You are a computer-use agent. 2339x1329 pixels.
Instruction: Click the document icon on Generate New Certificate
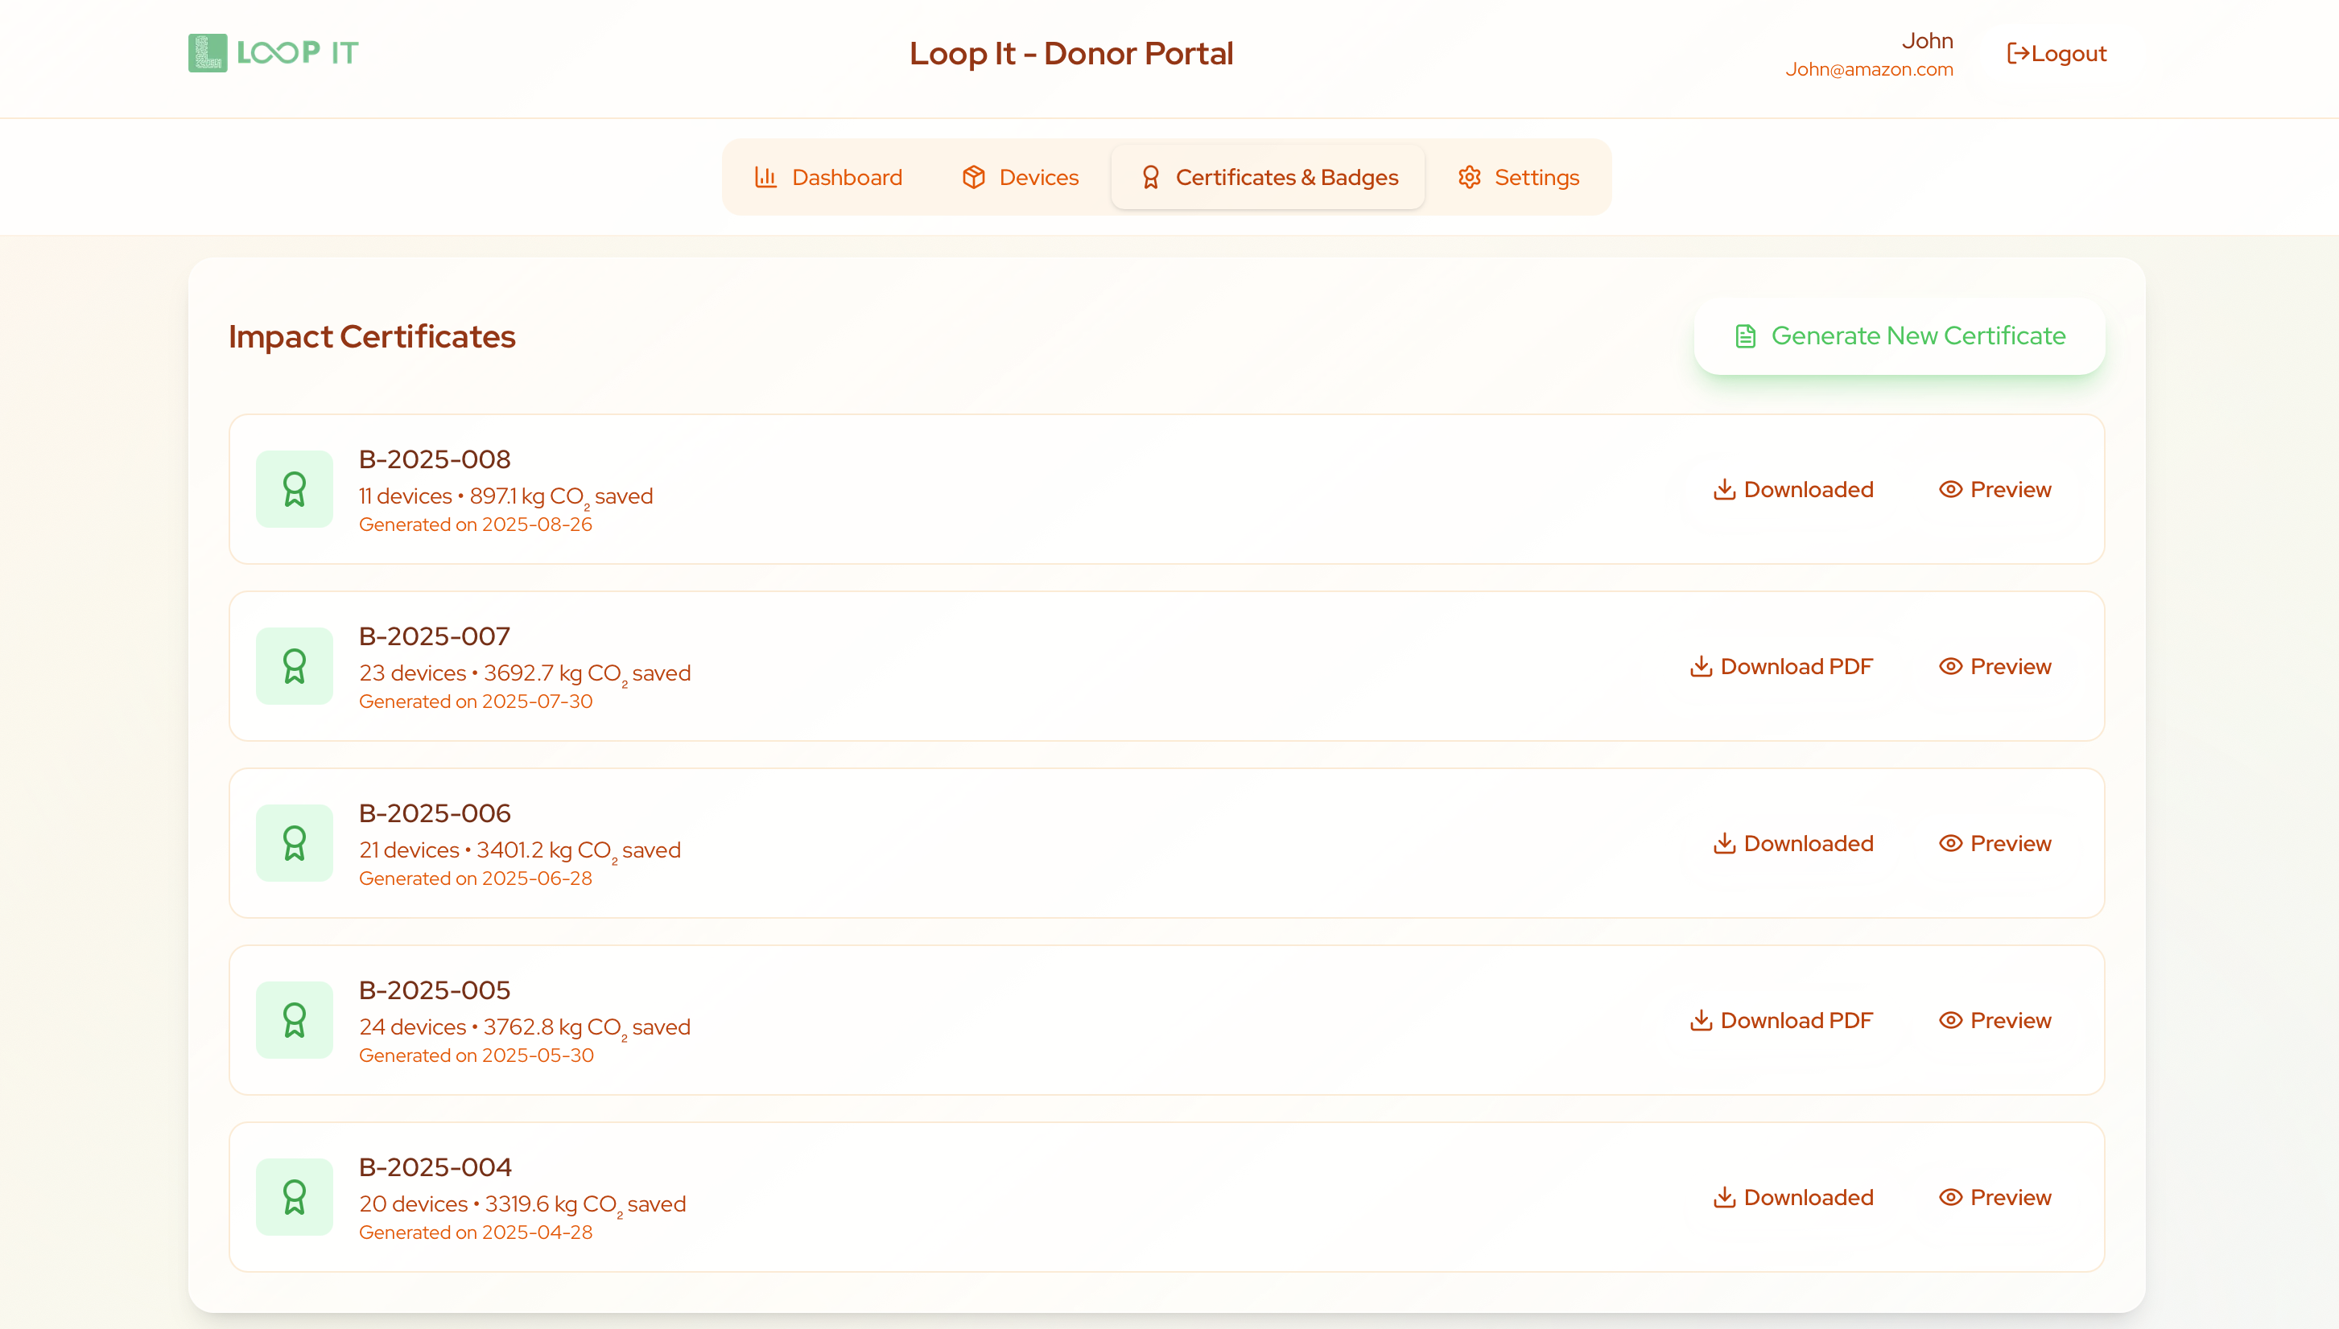pyautogui.click(x=1745, y=336)
